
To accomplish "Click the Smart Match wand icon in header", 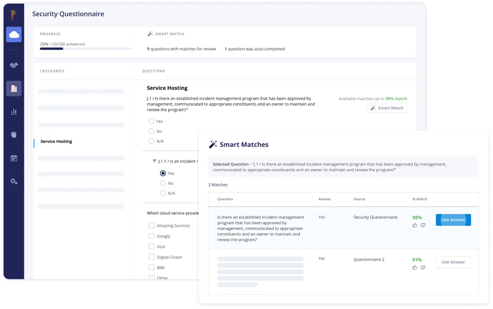I will pyautogui.click(x=150, y=34).
